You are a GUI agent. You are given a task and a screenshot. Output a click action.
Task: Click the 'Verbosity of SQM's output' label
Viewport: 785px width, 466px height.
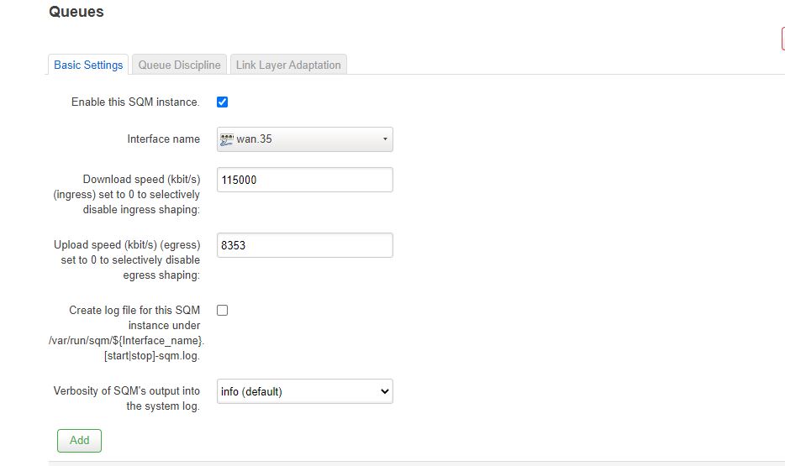pyautogui.click(x=127, y=398)
